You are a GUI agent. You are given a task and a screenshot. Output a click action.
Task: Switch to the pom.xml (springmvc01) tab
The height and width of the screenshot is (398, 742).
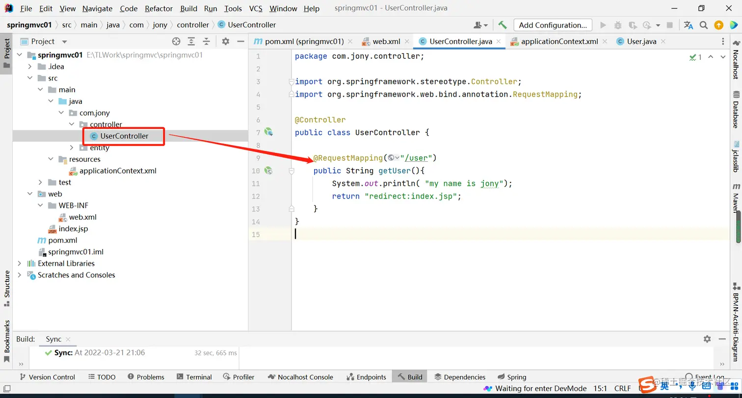[304, 42]
